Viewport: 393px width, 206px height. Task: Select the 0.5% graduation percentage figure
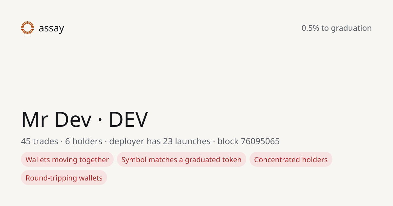[x=310, y=28]
